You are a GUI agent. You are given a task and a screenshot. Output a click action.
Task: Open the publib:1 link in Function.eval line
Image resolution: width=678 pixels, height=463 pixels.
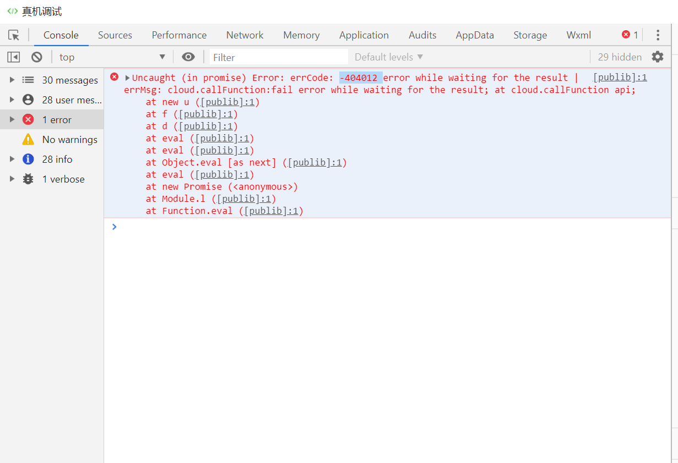pos(271,211)
